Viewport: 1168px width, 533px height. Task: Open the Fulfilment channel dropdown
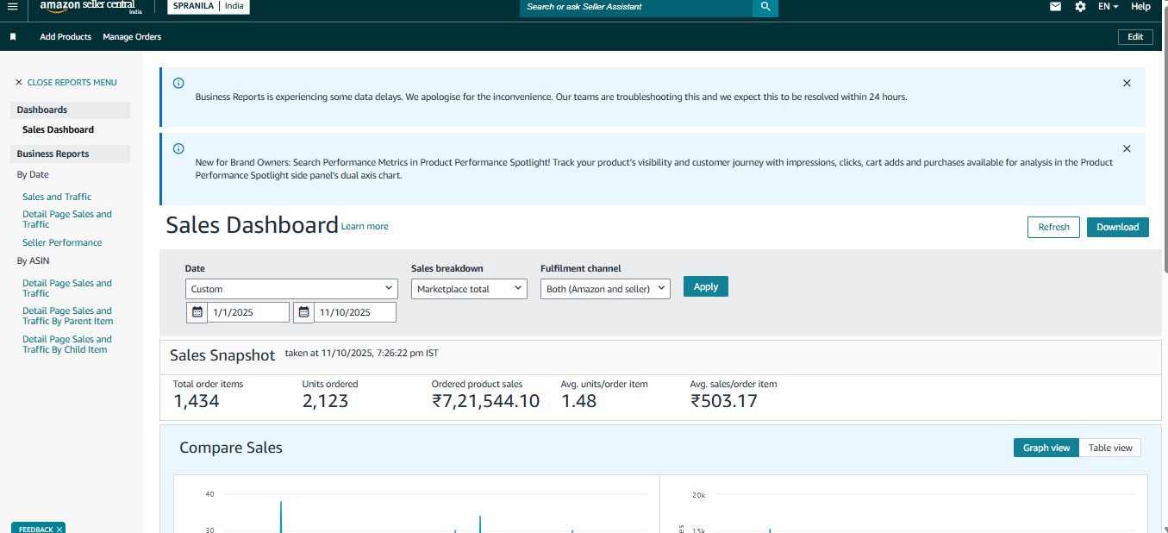pos(605,289)
